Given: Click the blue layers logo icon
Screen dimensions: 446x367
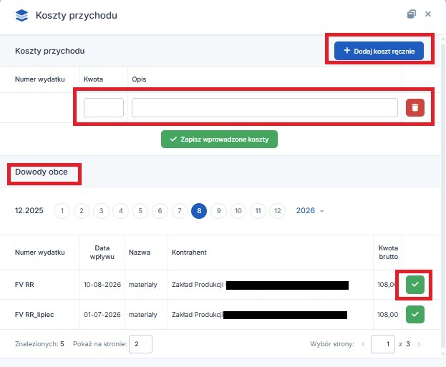Looking at the screenshot, I should 21,15.
